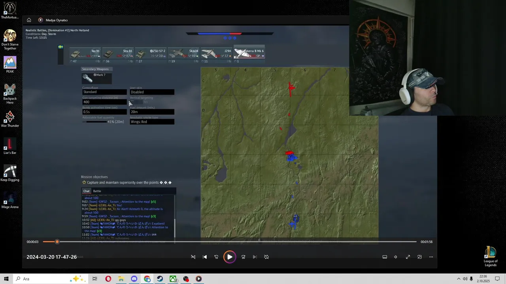Click the Media Player taskbar icon

coord(198,279)
